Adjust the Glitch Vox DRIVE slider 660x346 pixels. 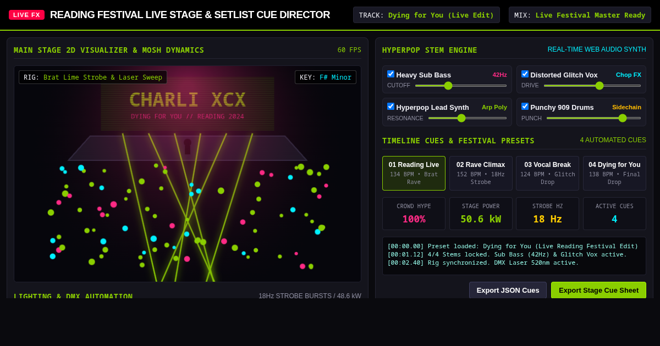(592, 86)
